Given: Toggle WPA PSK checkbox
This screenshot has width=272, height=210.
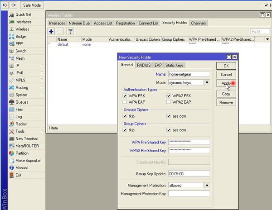Looking at the screenshot, I should 125,95.
